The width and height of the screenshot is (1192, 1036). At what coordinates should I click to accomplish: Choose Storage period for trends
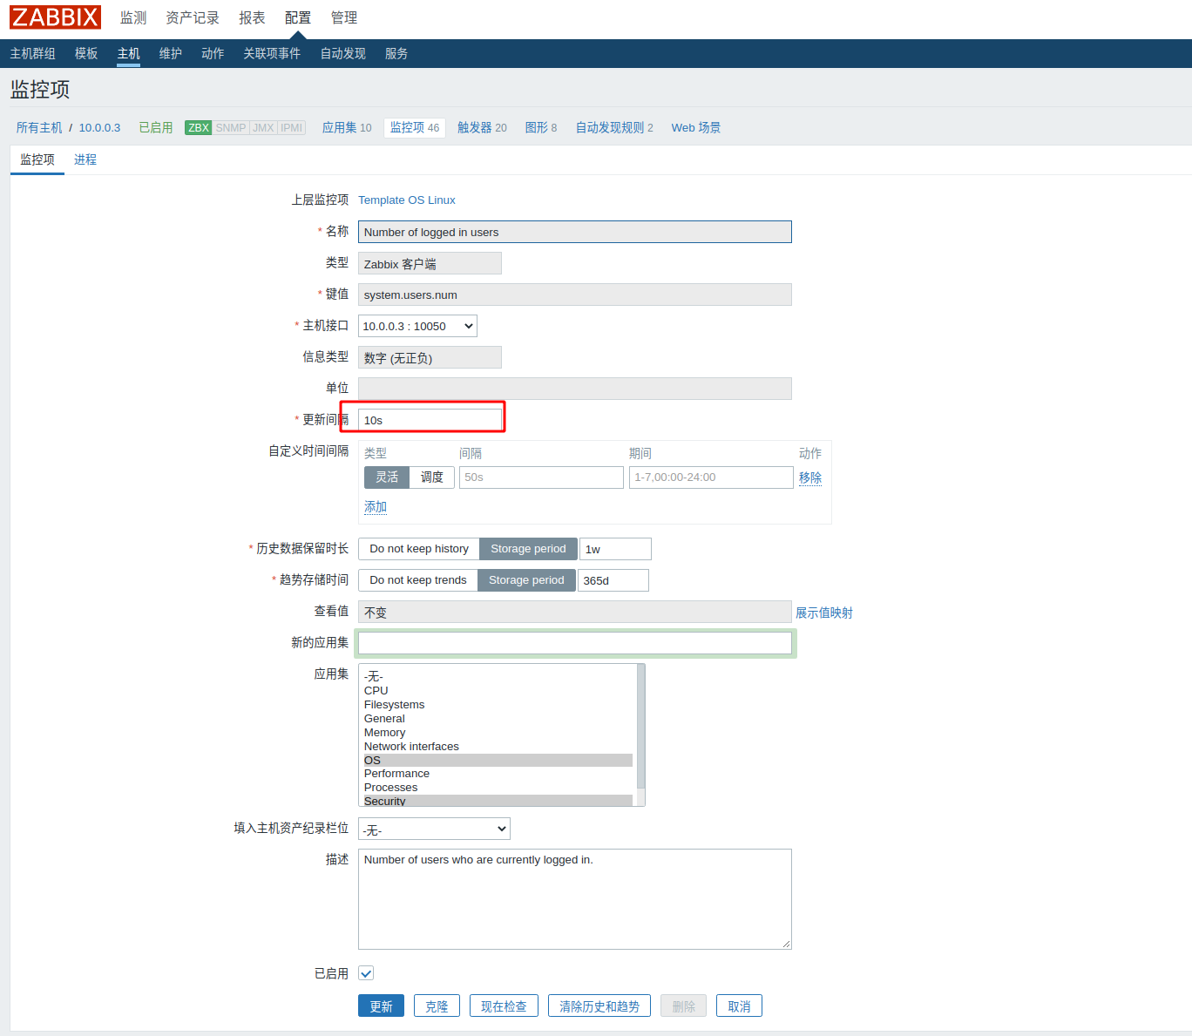pyautogui.click(x=526, y=580)
